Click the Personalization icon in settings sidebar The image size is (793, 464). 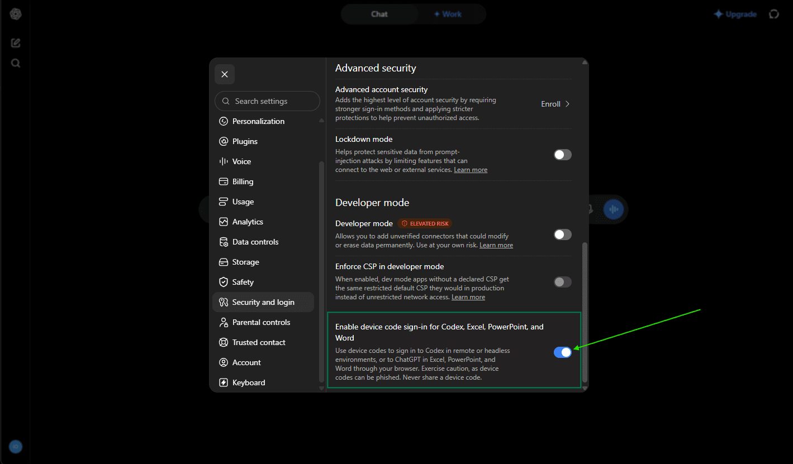tap(224, 121)
